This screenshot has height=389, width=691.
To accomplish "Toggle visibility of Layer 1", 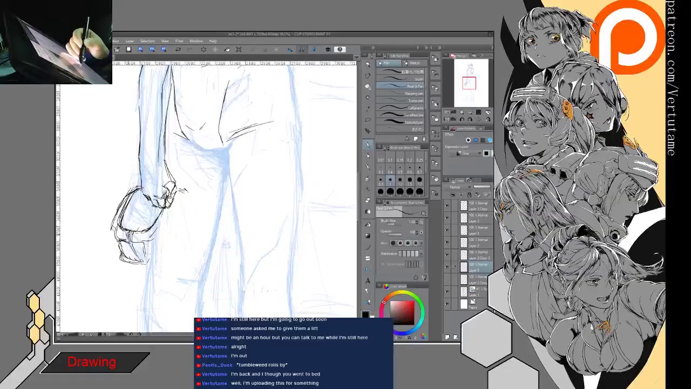I will pos(446,292).
